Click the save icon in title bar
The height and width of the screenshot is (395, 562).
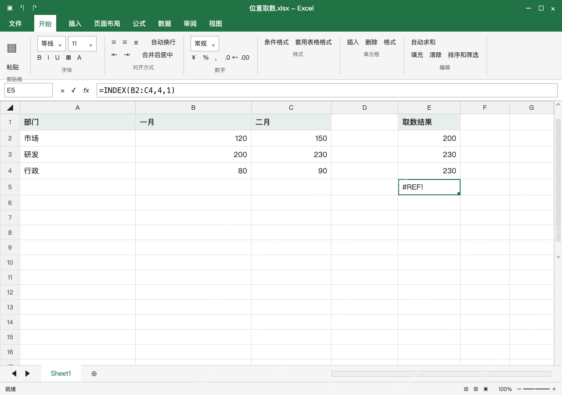10,8
